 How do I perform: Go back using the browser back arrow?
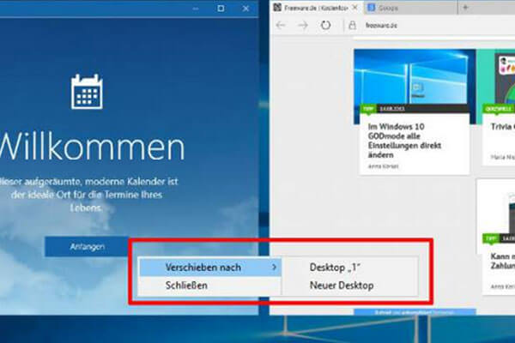tap(281, 25)
